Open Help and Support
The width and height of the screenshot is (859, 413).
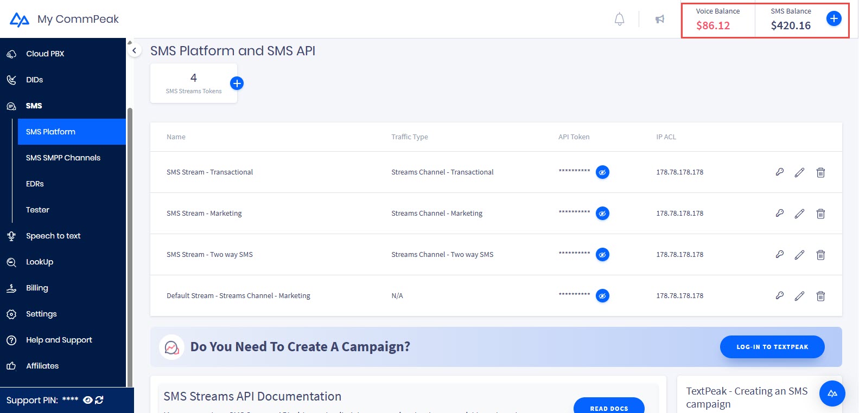pyautogui.click(x=59, y=340)
